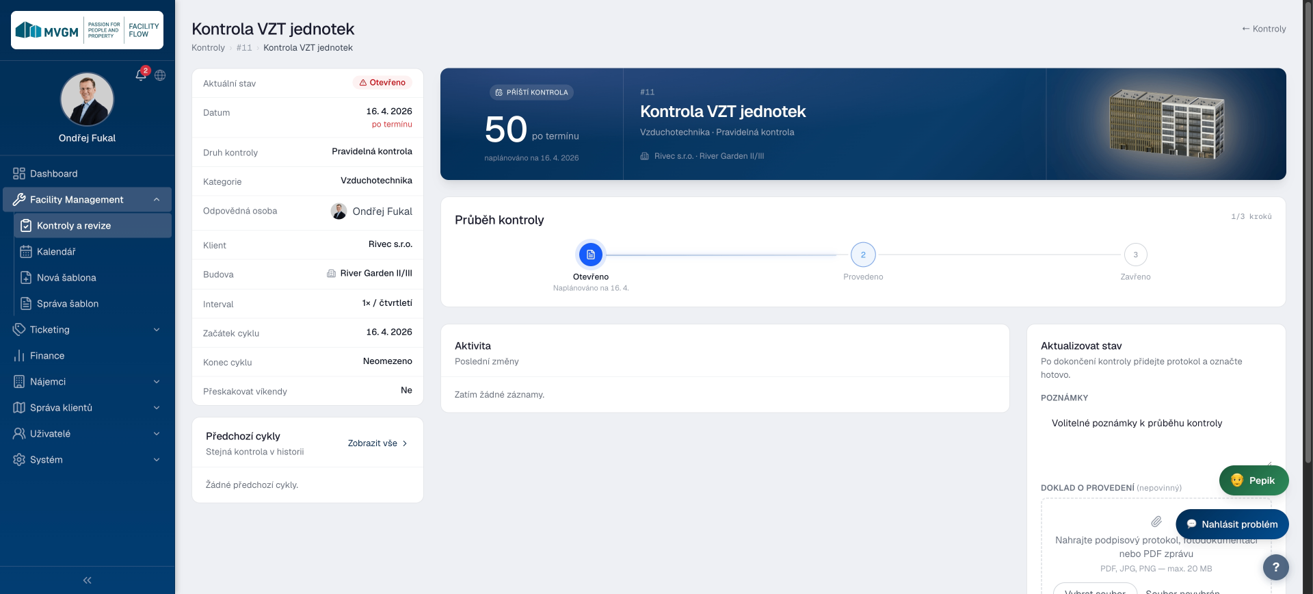Expand the Uživatelé chevron

coord(157,434)
